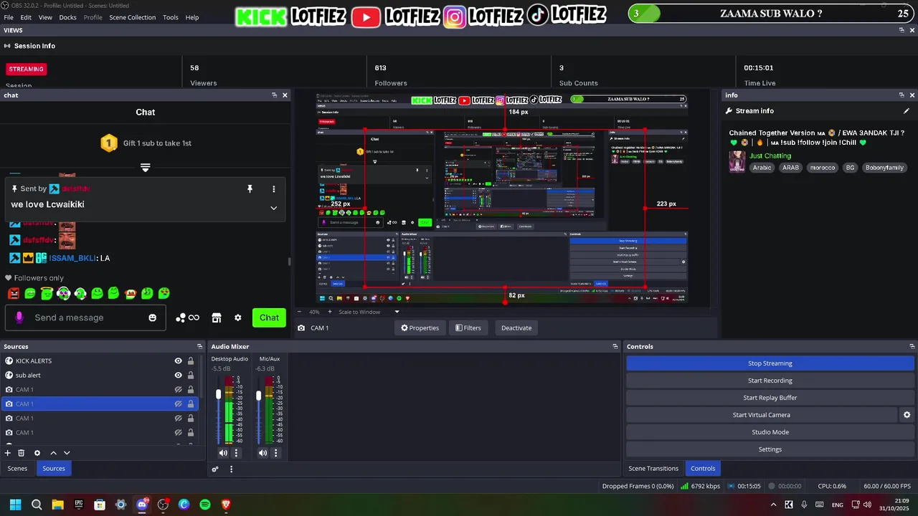Click Start Replay Buffer button
The height and width of the screenshot is (516, 918).
click(x=770, y=398)
